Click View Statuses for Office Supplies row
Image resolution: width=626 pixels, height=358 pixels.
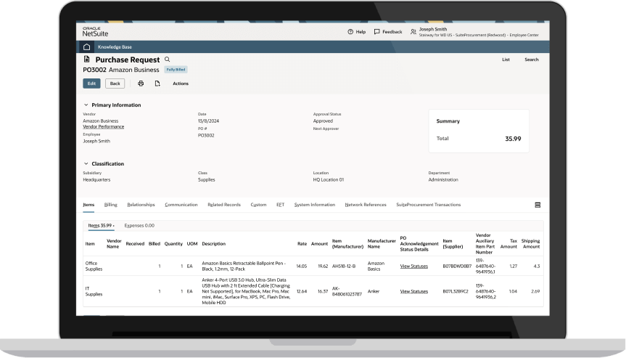pos(414,266)
